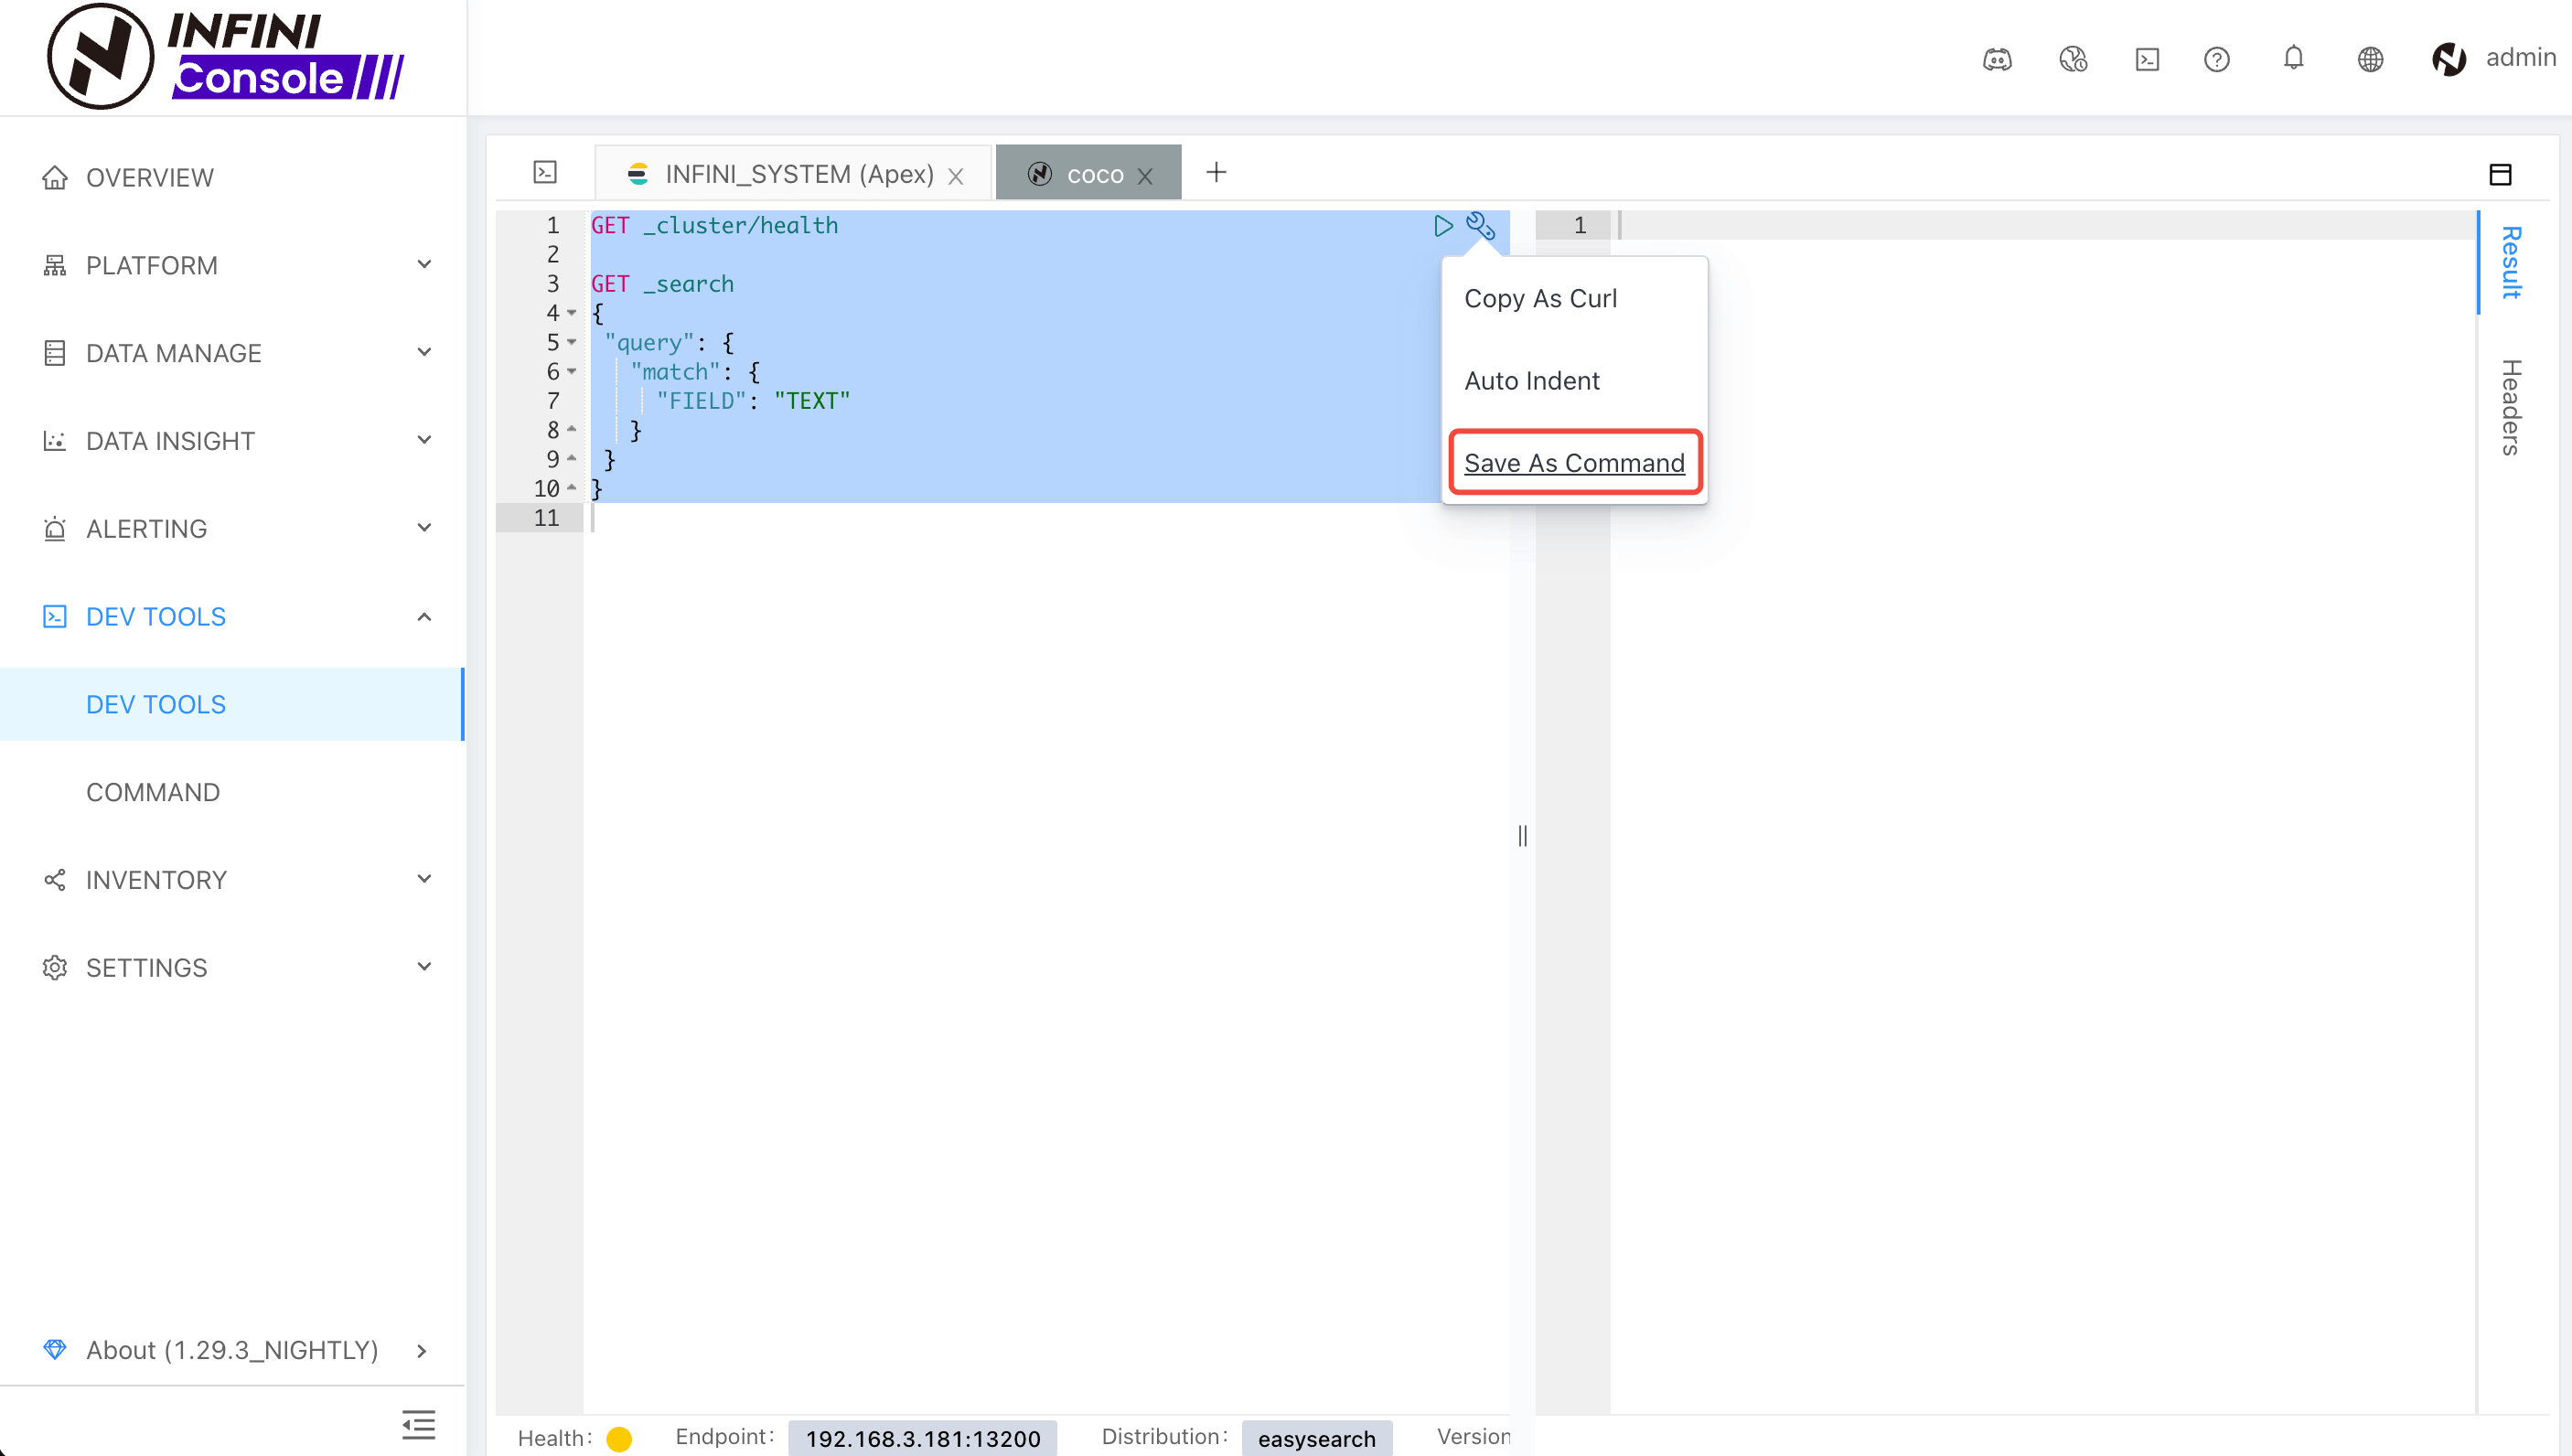Open the COMMAND submenu page
Viewport: 2572px width, 1456px height.
[x=152, y=792]
